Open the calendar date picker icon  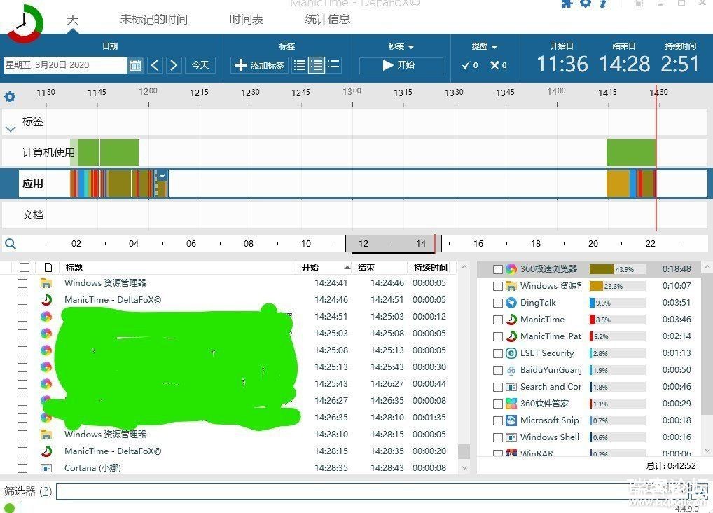(136, 65)
